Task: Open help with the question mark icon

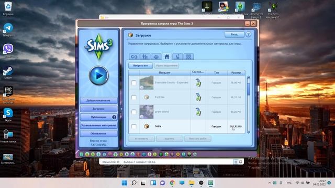Action: click(x=248, y=34)
